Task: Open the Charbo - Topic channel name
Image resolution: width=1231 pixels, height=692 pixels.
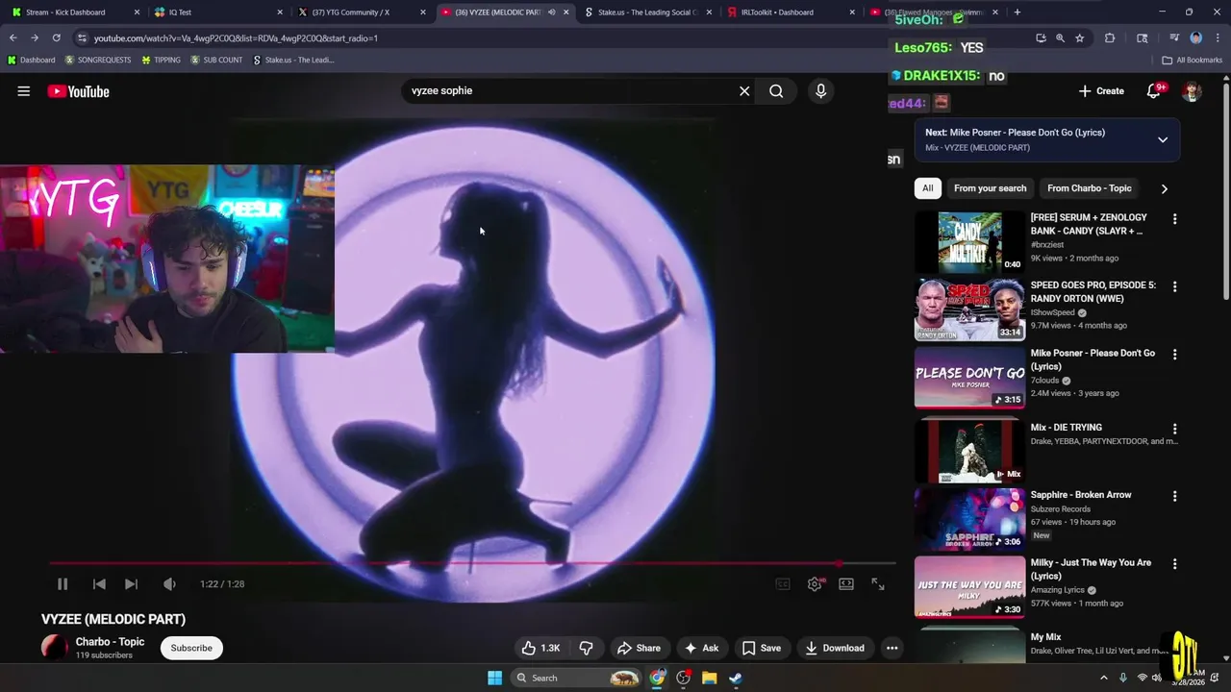Action: pyautogui.click(x=110, y=642)
